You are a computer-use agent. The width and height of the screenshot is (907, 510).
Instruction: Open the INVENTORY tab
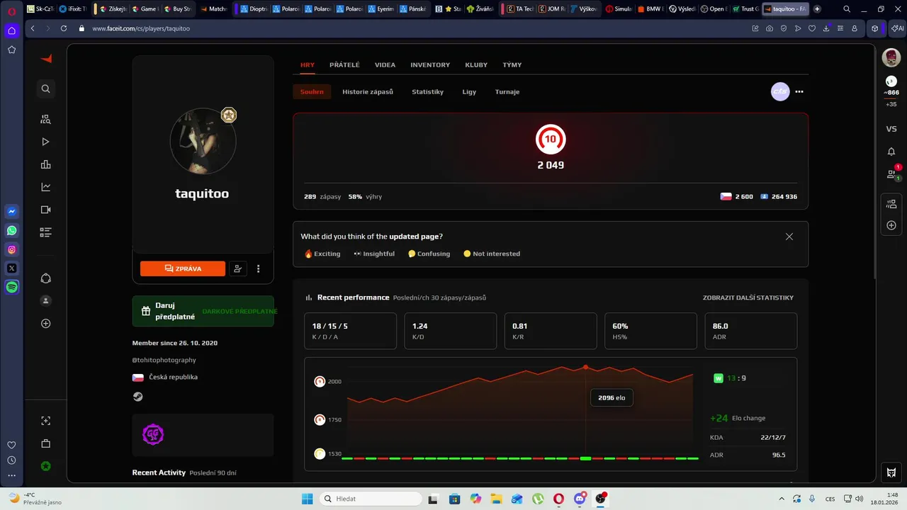(x=430, y=64)
